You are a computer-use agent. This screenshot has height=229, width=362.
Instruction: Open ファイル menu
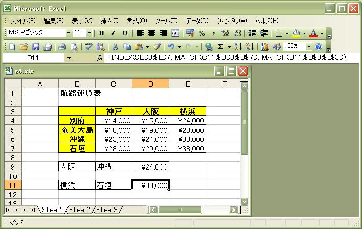pos(22,21)
